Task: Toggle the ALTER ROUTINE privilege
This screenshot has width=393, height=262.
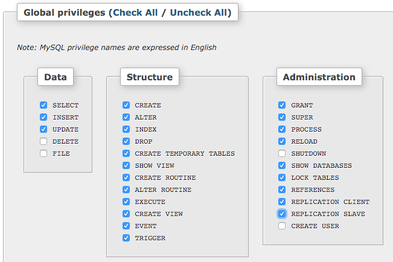Action: [126, 190]
